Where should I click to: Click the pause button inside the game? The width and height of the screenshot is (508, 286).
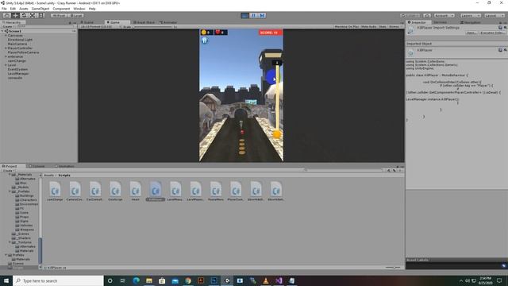[205, 41]
